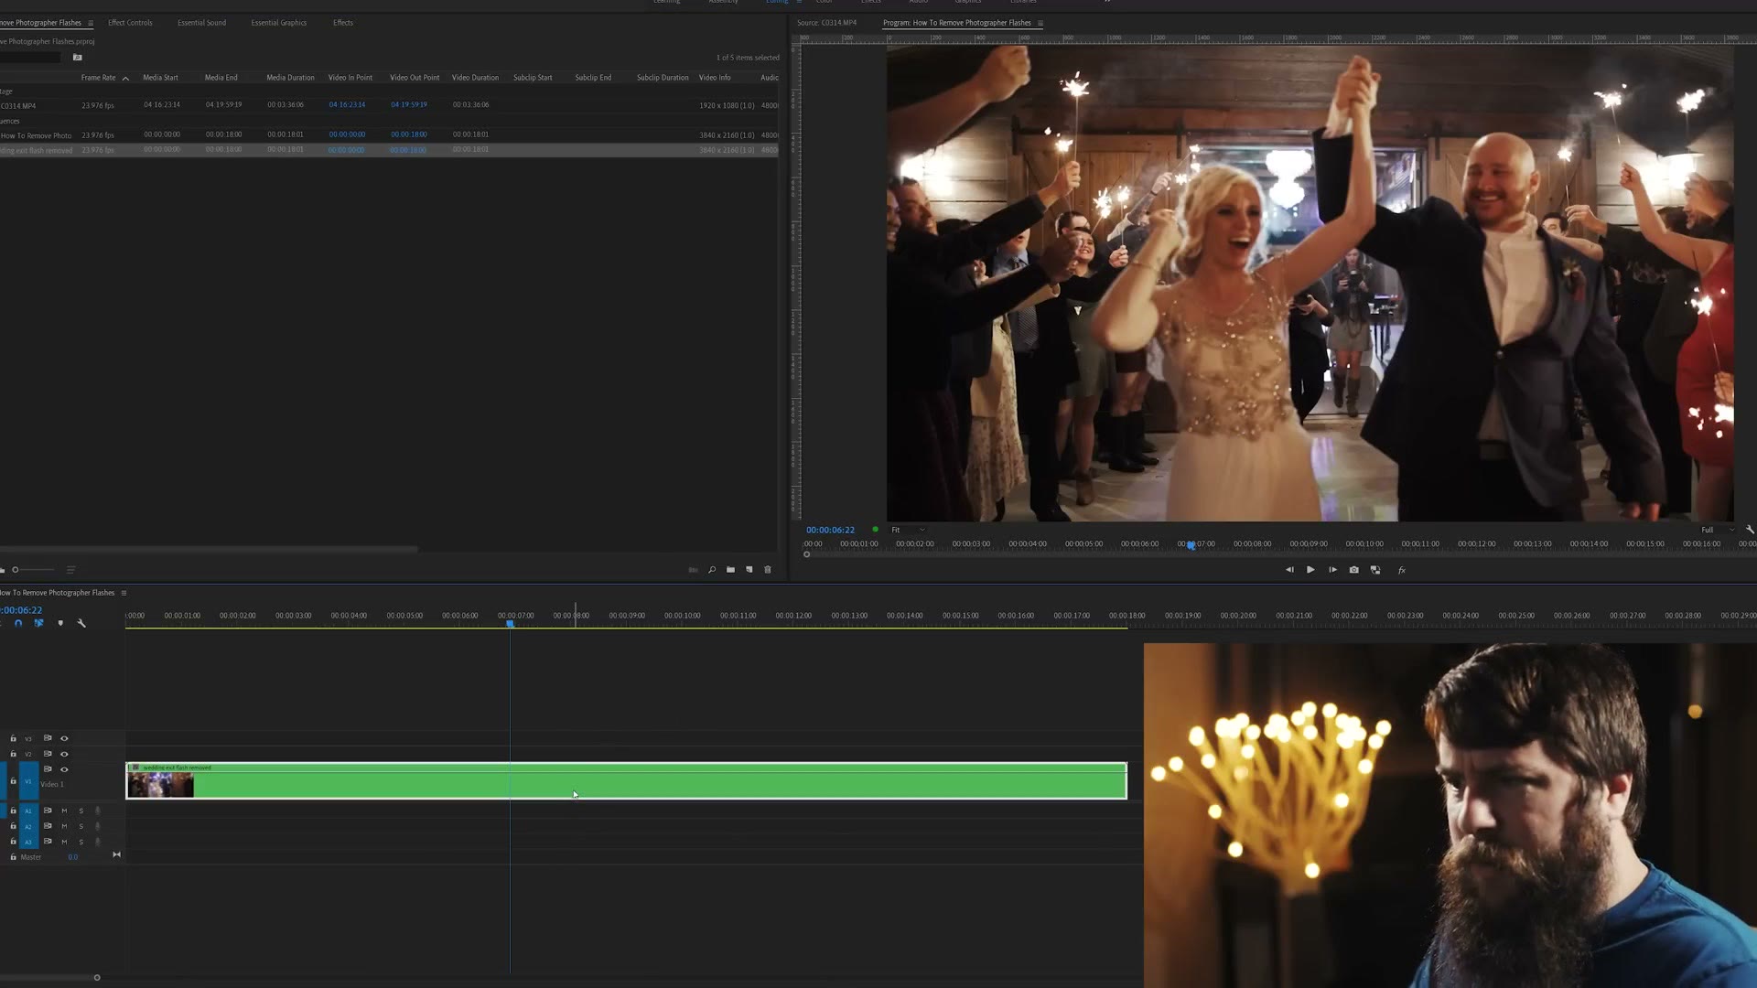Screen dimensions: 1757x988
Task: Play the sequence in Program Monitor
Action: click(1310, 570)
